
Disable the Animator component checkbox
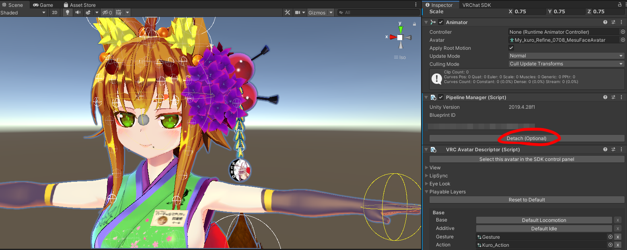(441, 22)
